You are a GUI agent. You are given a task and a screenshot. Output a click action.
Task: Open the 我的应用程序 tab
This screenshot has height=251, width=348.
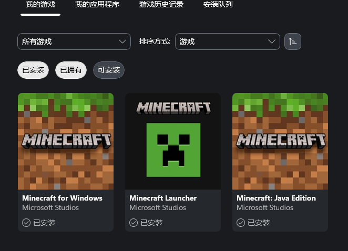97,5
